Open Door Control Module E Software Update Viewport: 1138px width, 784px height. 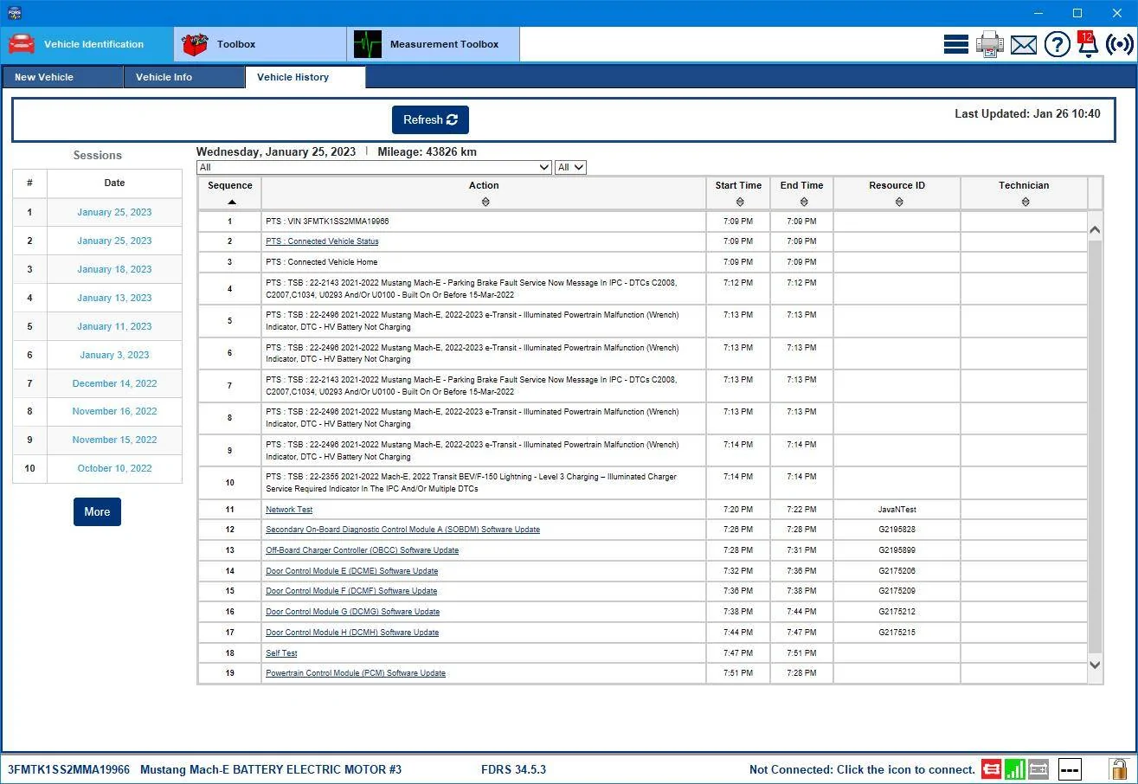pos(351,571)
